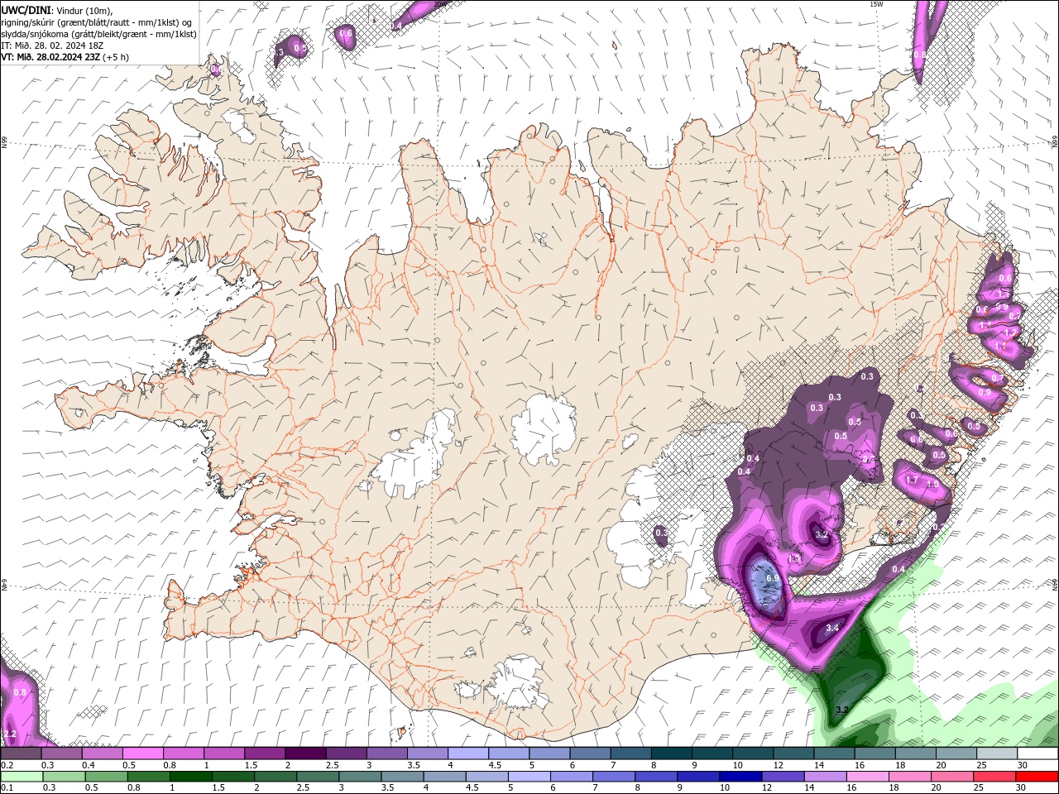Click the bottom legend swatch labeled 7
Image resolution: width=1059 pixels, height=794 pixels.
tap(614, 777)
